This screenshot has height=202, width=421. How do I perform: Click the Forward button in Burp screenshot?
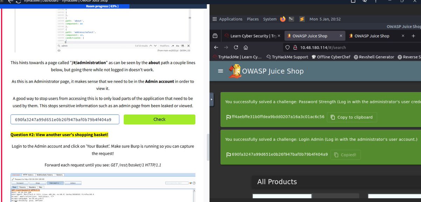[x=20, y=183]
